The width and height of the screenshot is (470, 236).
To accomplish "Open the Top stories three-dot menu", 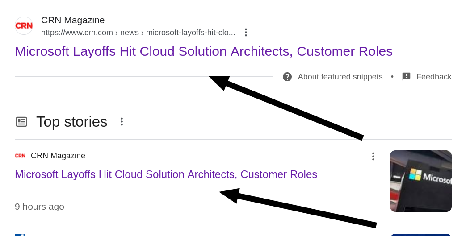I will pos(122,122).
